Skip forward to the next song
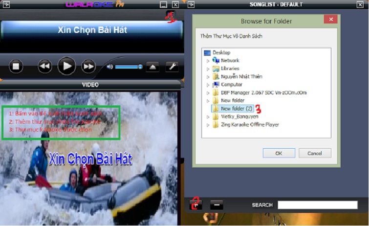369x226 pixels. [x=88, y=67]
